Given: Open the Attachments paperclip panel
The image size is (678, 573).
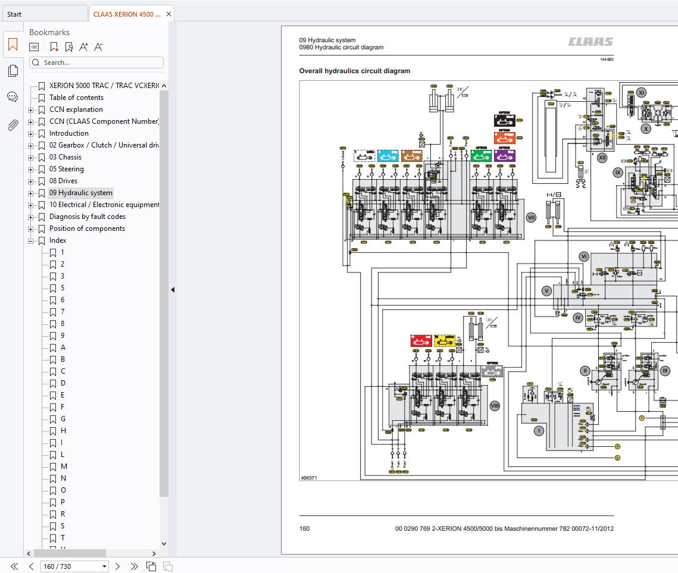Looking at the screenshot, I should click(x=13, y=125).
